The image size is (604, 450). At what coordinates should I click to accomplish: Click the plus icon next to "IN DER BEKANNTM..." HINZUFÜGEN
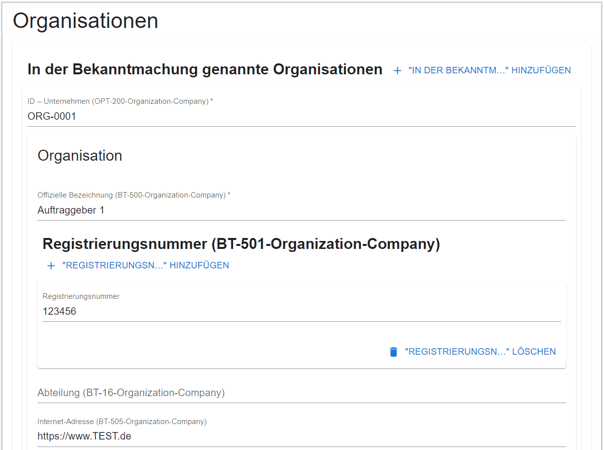click(397, 70)
